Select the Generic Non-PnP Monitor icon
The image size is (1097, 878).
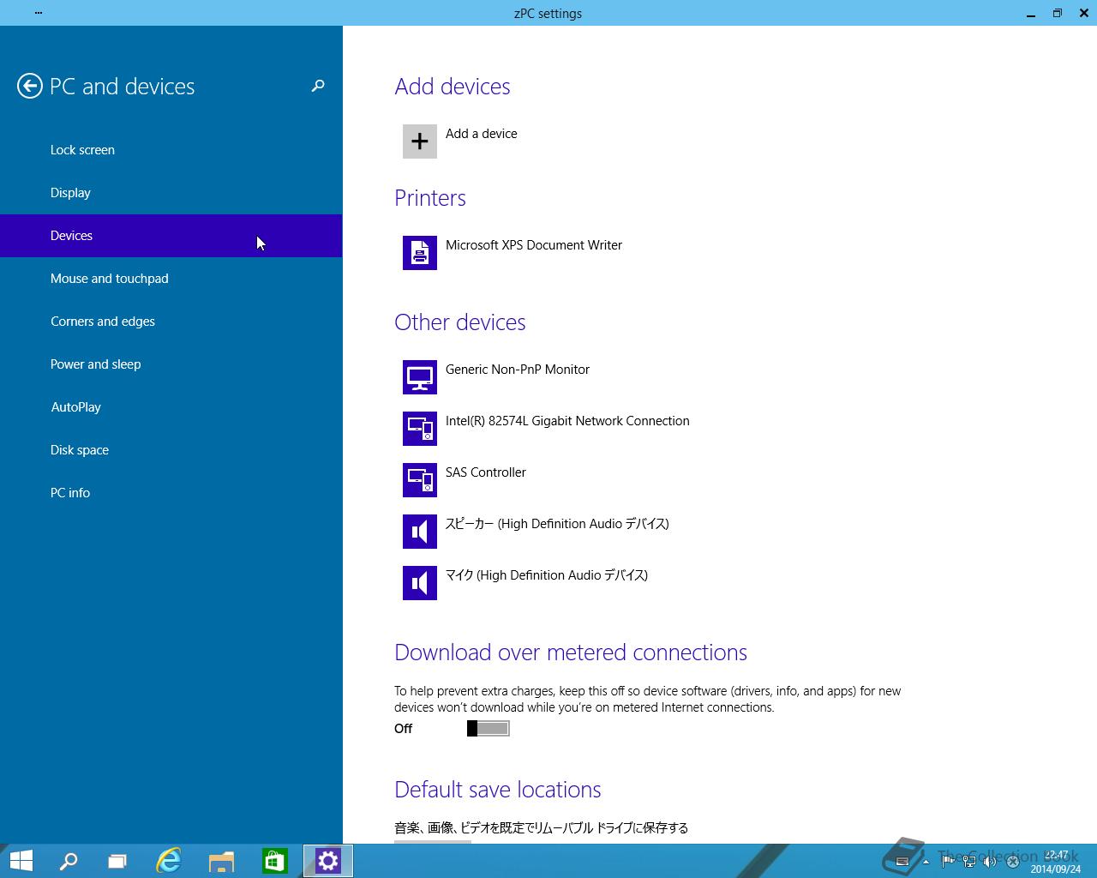pyautogui.click(x=420, y=377)
